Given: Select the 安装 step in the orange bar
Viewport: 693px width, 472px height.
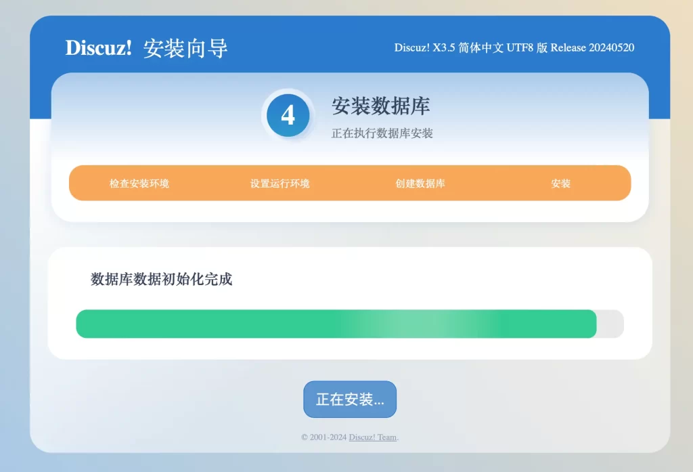Looking at the screenshot, I should click(560, 184).
